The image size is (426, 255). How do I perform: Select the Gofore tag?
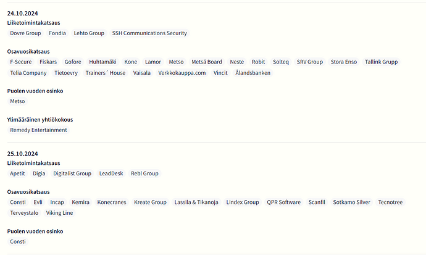(x=73, y=62)
